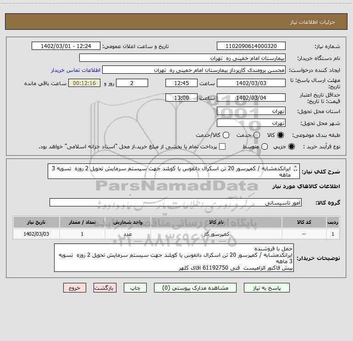The image size is (353, 341).
Task: Click the need number field 1102090614000320
Action: [x=251, y=46]
